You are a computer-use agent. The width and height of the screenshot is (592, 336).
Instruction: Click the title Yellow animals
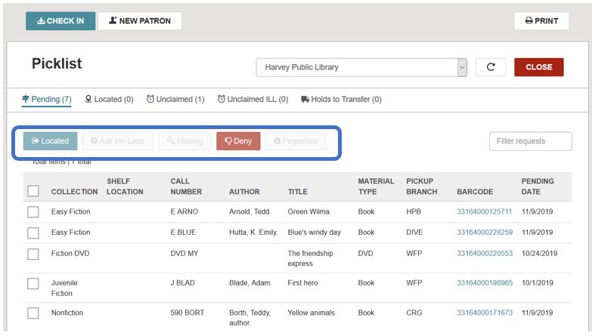pyautogui.click(x=311, y=313)
